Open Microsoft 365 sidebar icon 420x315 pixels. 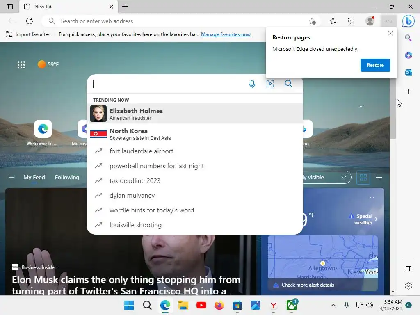pyautogui.click(x=408, y=55)
